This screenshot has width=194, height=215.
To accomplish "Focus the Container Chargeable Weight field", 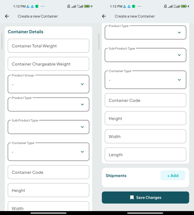I will [48, 64].
